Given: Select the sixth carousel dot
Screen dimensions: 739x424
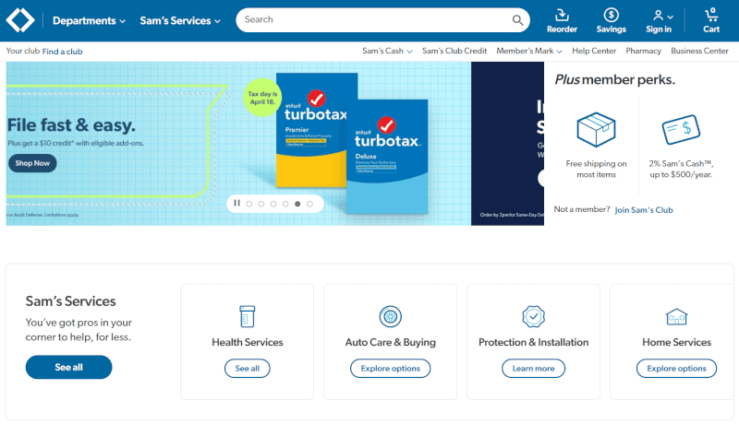Looking at the screenshot, I should tap(309, 204).
